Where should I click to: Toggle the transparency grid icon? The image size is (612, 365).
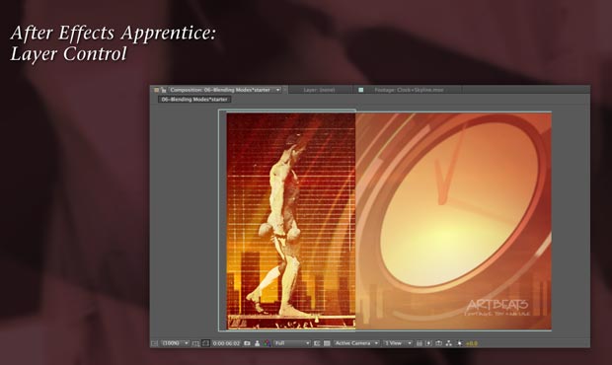pyautogui.click(x=327, y=343)
